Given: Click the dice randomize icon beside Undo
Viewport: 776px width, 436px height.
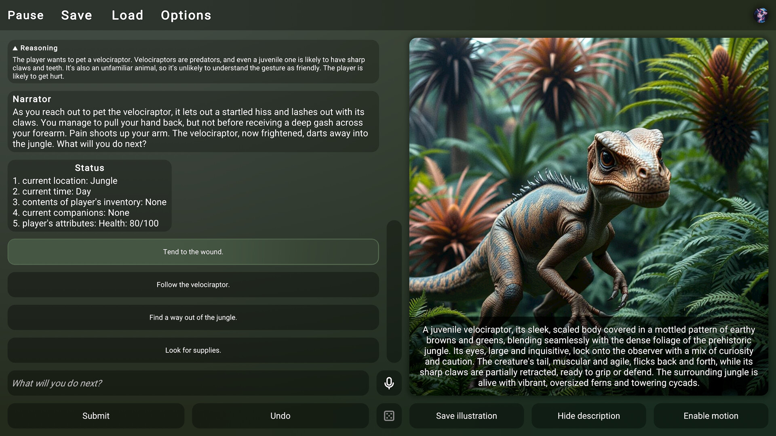Looking at the screenshot, I should pyautogui.click(x=388, y=415).
